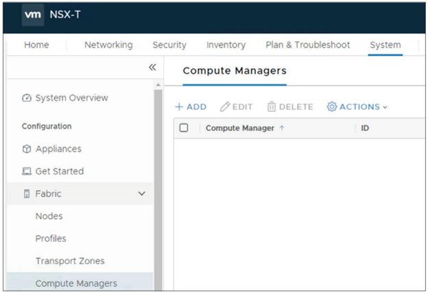Click the System Overview gauge icon
428x293 pixels.
click(x=27, y=97)
